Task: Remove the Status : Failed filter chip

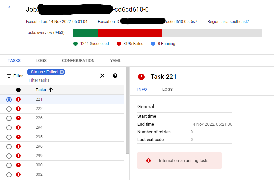Action: (62, 72)
